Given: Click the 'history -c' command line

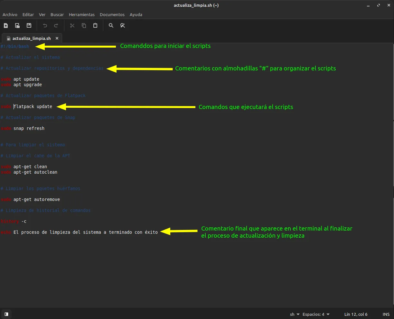Looking at the screenshot, I should [x=14, y=221].
